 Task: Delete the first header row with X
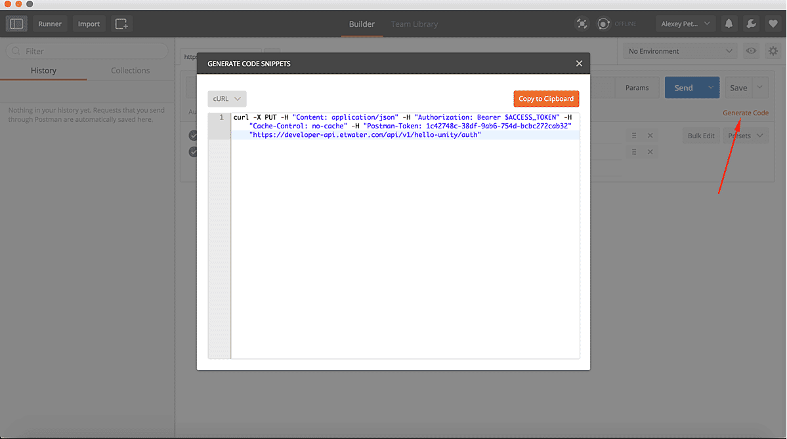coord(650,136)
